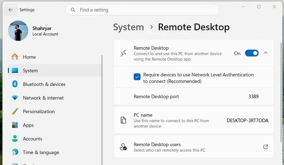Uncheck Require Network Level Authentication checkbox
The height and width of the screenshot is (165, 284).
pos(137,77)
